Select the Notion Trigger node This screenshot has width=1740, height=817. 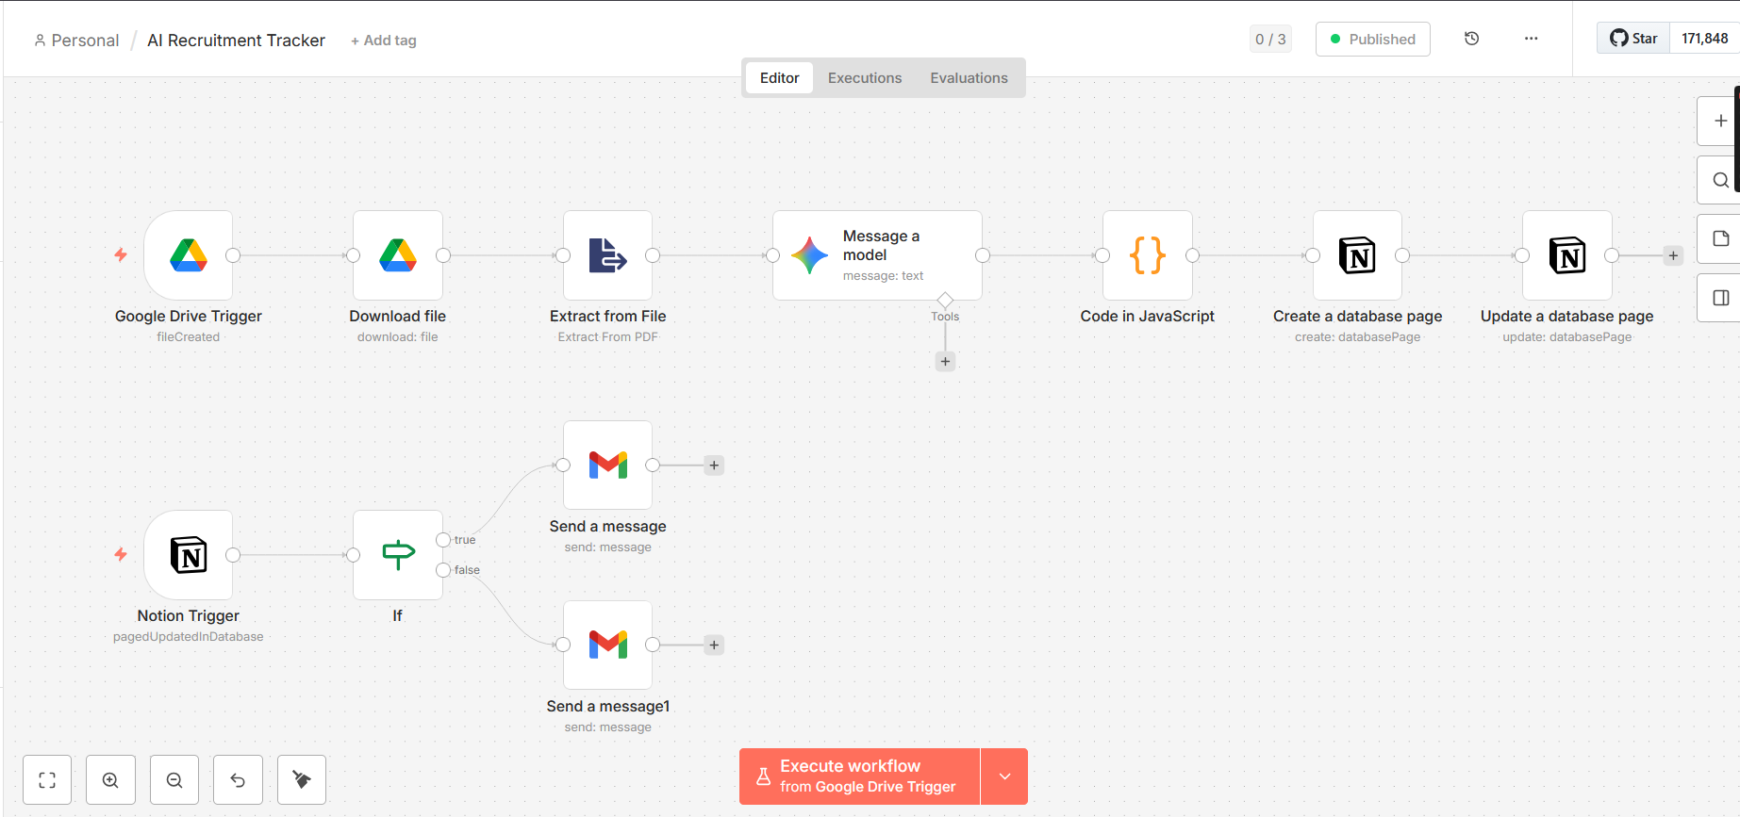(x=189, y=555)
